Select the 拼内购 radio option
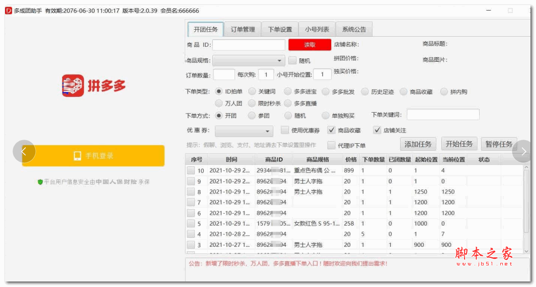The height and width of the screenshot is (287, 536). click(x=444, y=91)
